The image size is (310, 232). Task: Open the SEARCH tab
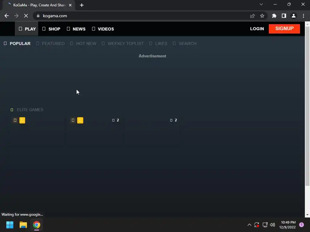(x=185, y=43)
